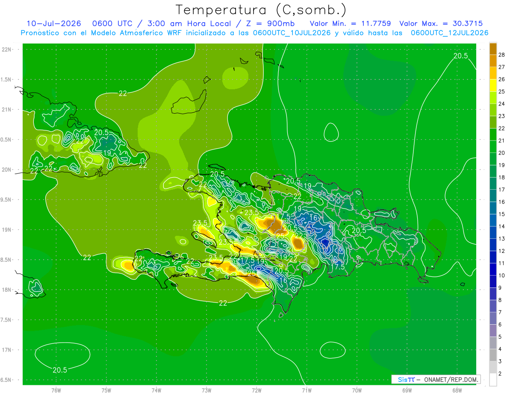Click the dark blue legend swatch between 10 and 11
513x396 pixels.
tap(493, 270)
